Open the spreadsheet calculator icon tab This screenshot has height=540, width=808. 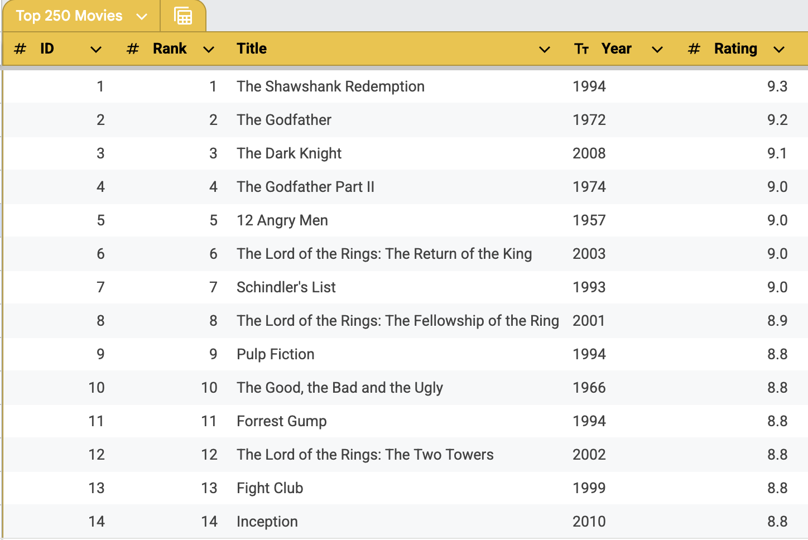pos(183,16)
